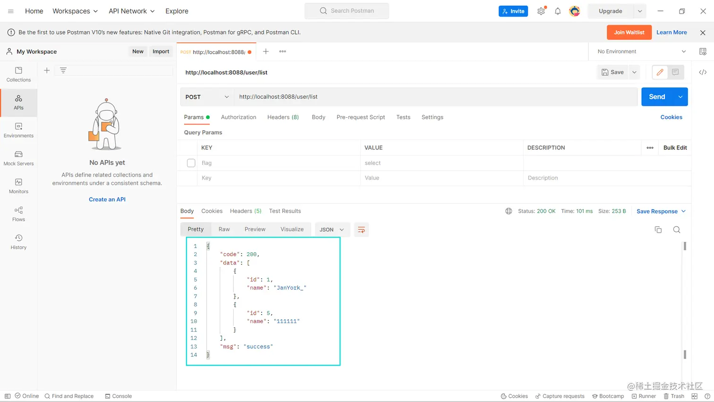Click the filter icon in sidebar
The height and width of the screenshot is (402, 714).
click(x=63, y=70)
